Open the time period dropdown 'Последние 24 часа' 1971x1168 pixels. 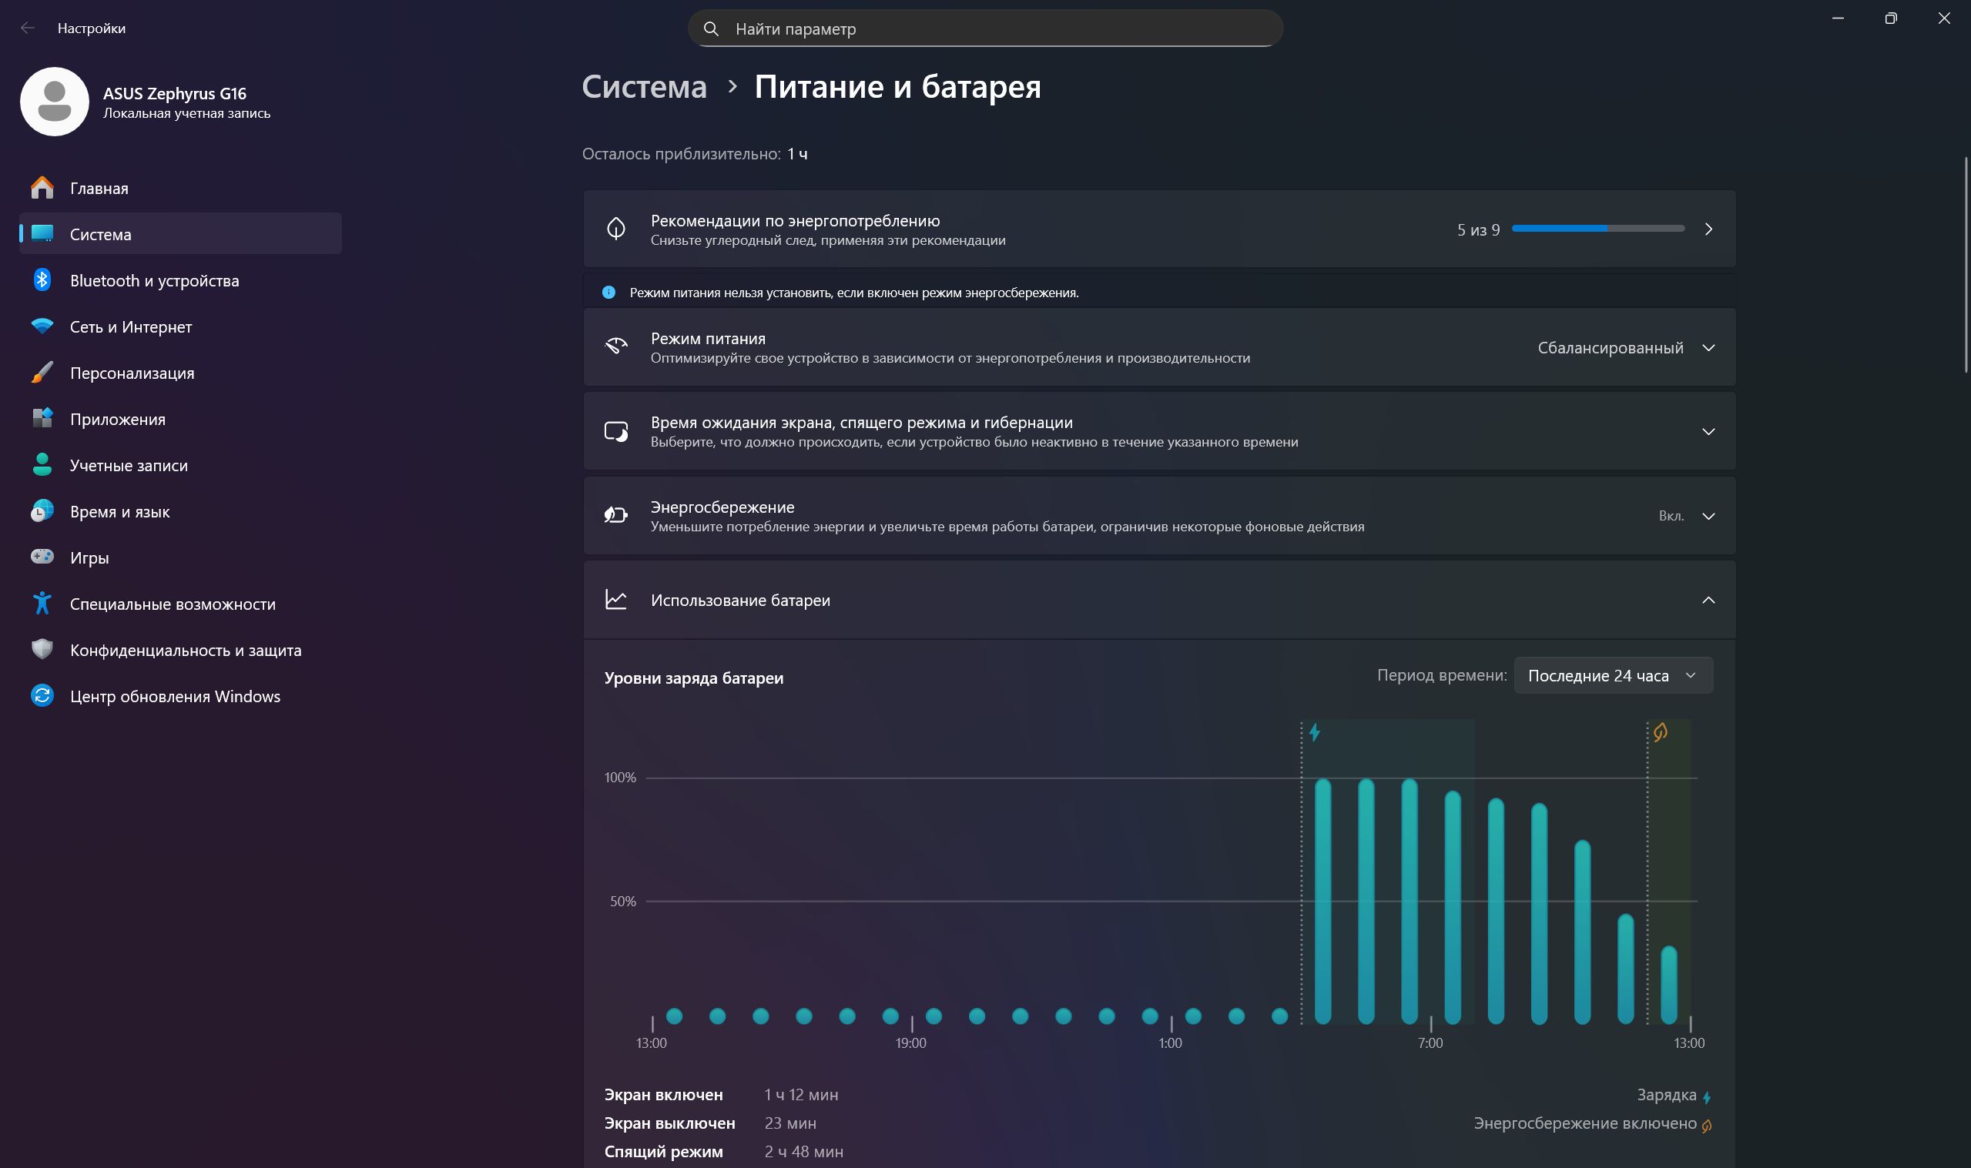tap(1613, 675)
